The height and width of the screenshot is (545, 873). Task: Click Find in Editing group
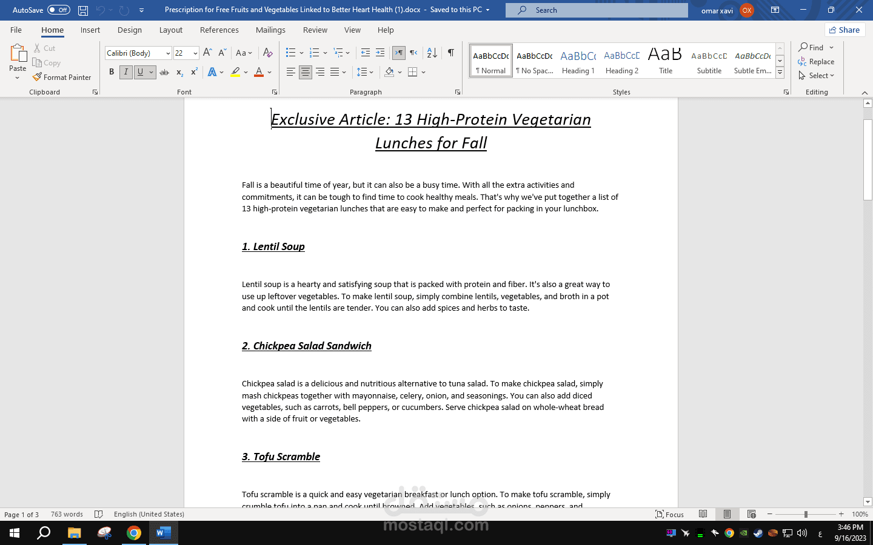(812, 47)
